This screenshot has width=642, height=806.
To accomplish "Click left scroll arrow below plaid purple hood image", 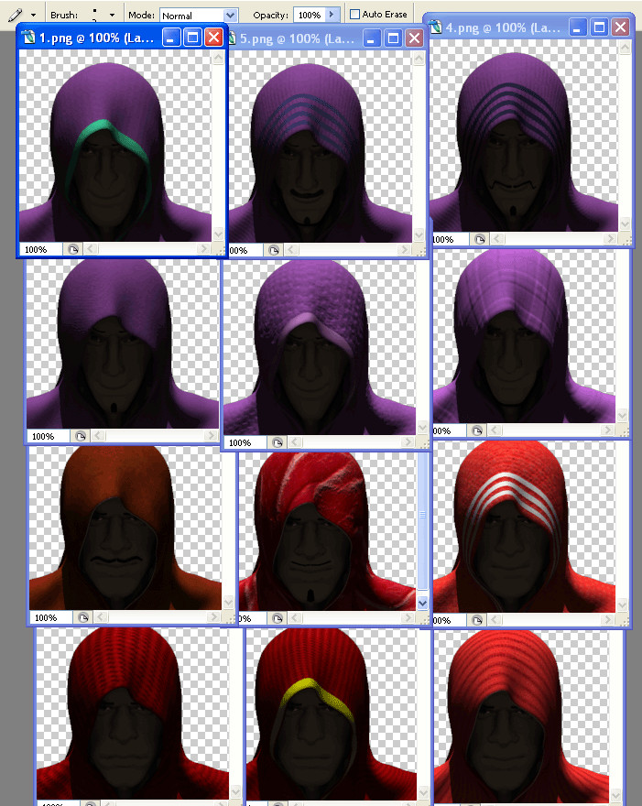I will (x=495, y=430).
